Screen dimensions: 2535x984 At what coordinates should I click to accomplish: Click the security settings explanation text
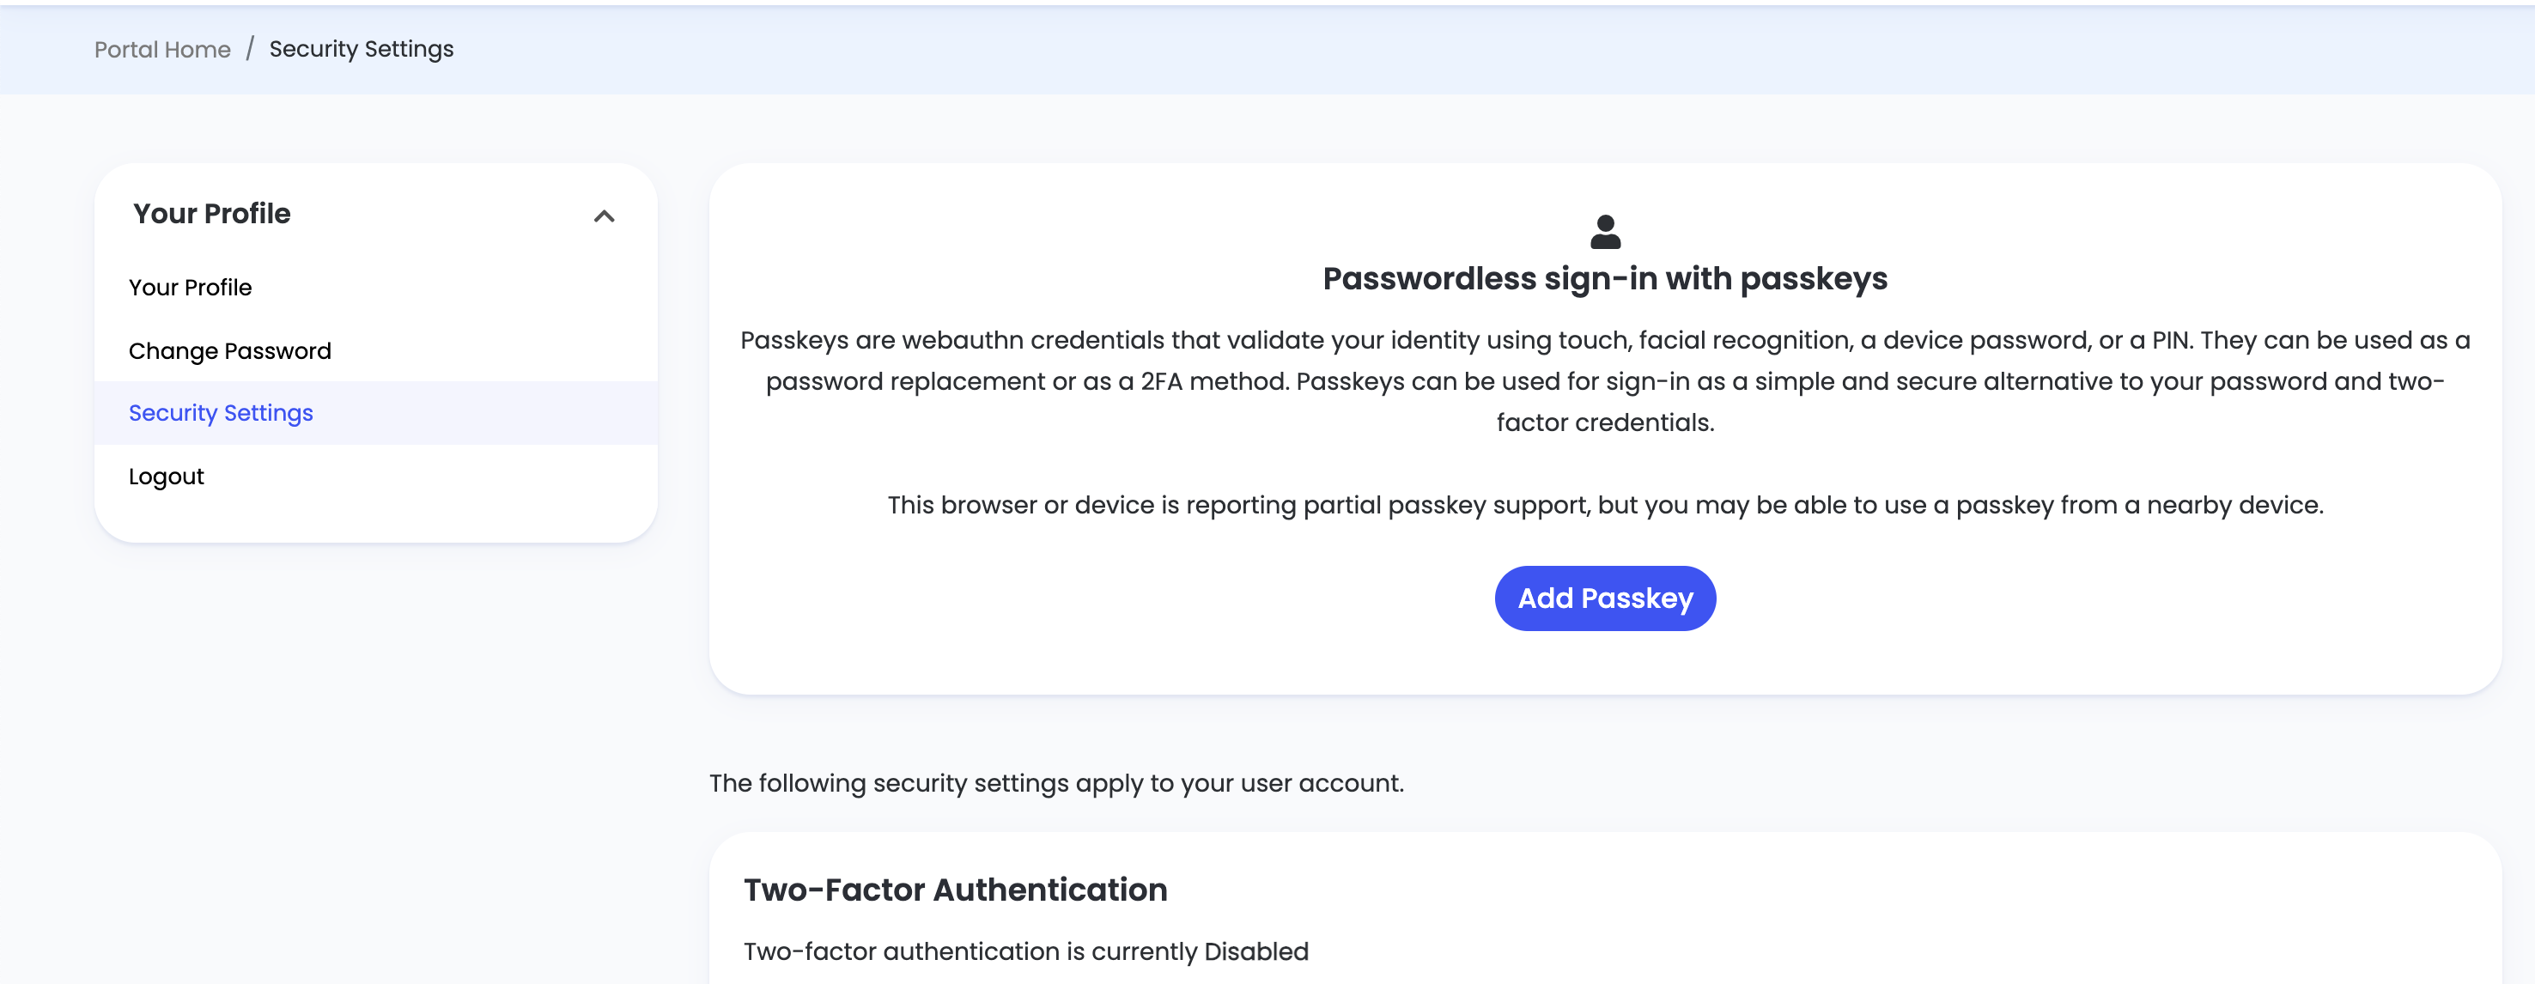(x=1057, y=783)
